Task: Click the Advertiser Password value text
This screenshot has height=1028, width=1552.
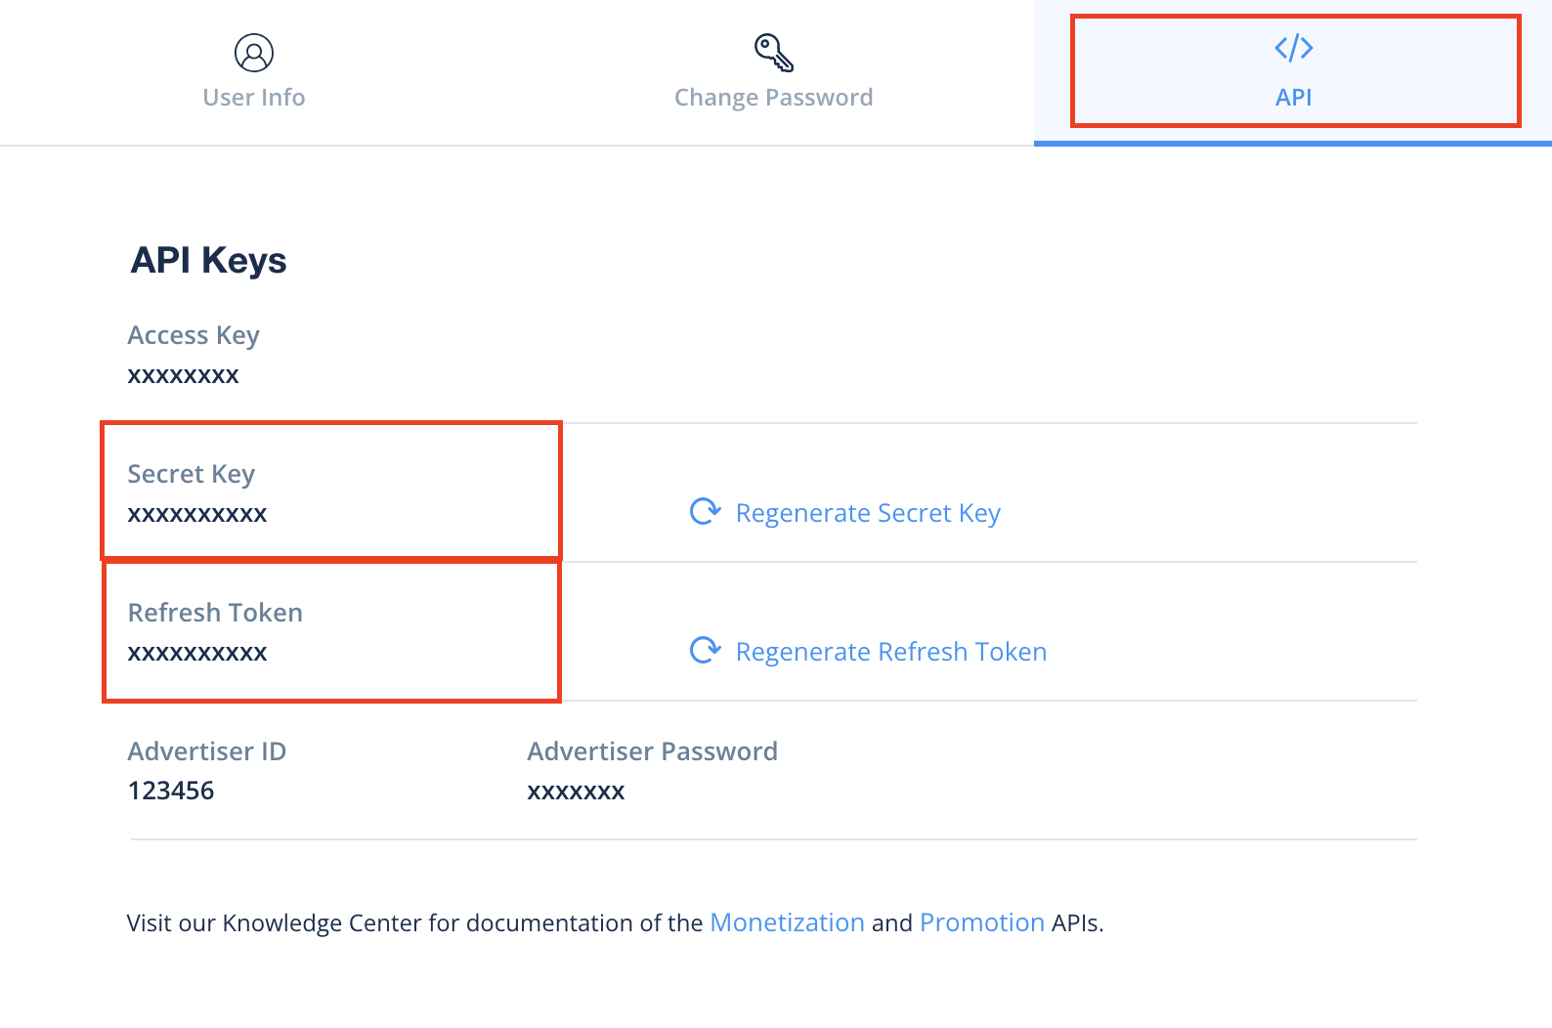Action: click(576, 792)
